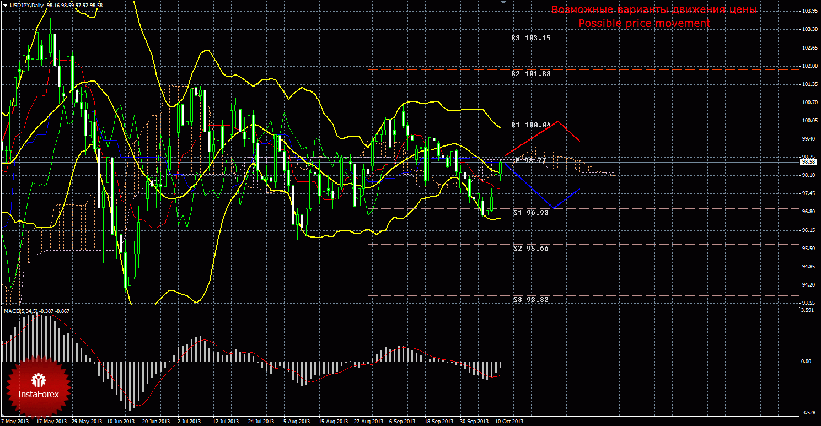Viewport: 821px width, 426px height.
Task: Click the 98.10 price axis label
Action: [x=808, y=175]
